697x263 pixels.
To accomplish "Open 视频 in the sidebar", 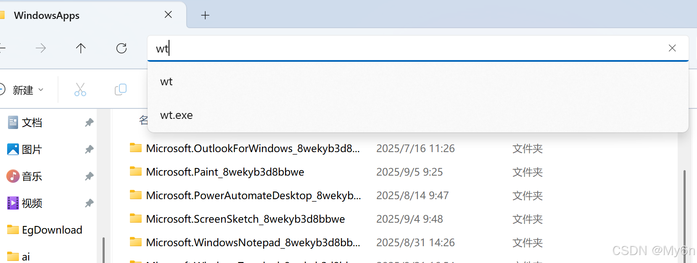I will point(32,203).
